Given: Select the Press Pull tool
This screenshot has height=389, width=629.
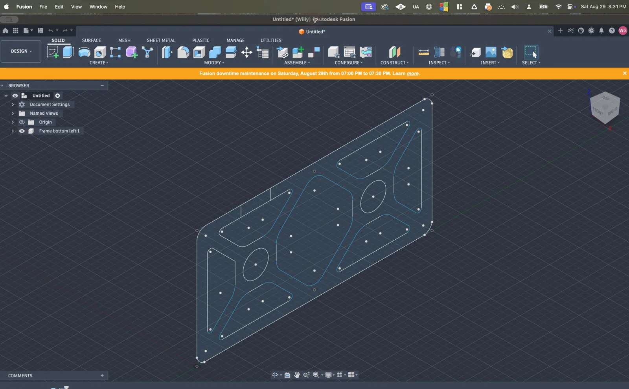Looking at the screenshot, I should [167, 52].
